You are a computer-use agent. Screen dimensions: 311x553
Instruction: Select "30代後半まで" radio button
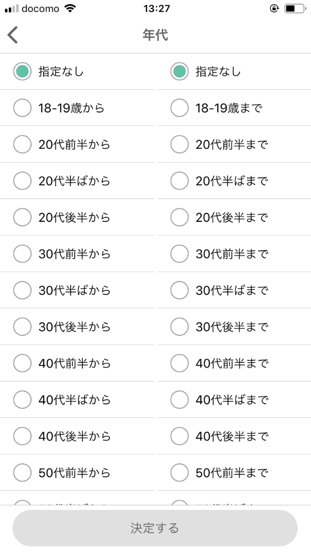179,327
